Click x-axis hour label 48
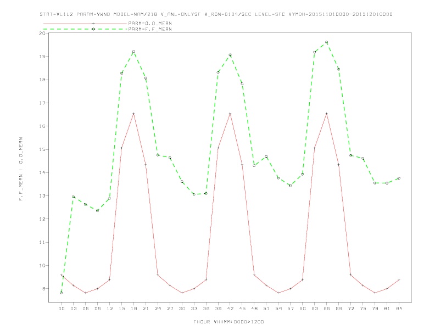This screenshot has height=336, width=435. (254, 309)
